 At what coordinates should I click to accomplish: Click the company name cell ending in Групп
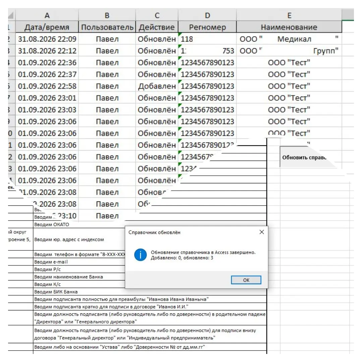(289, 51)
